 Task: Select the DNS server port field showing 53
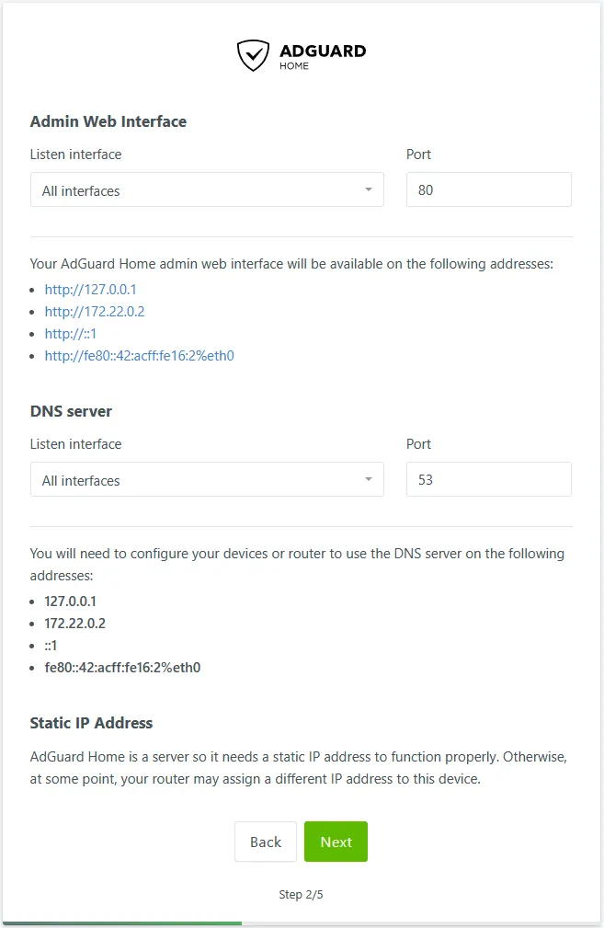click(488, 478)
